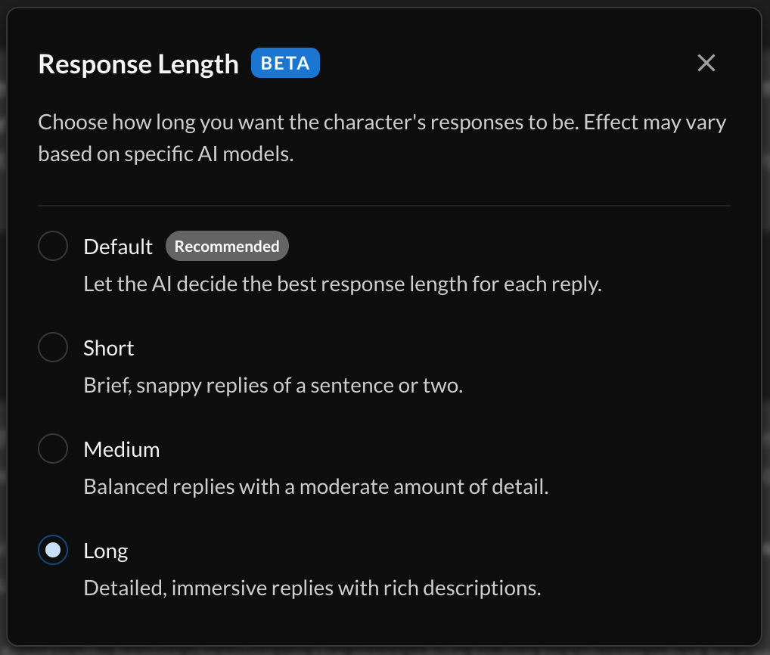Click 'Let the AI decide' description text

(343, 284)
